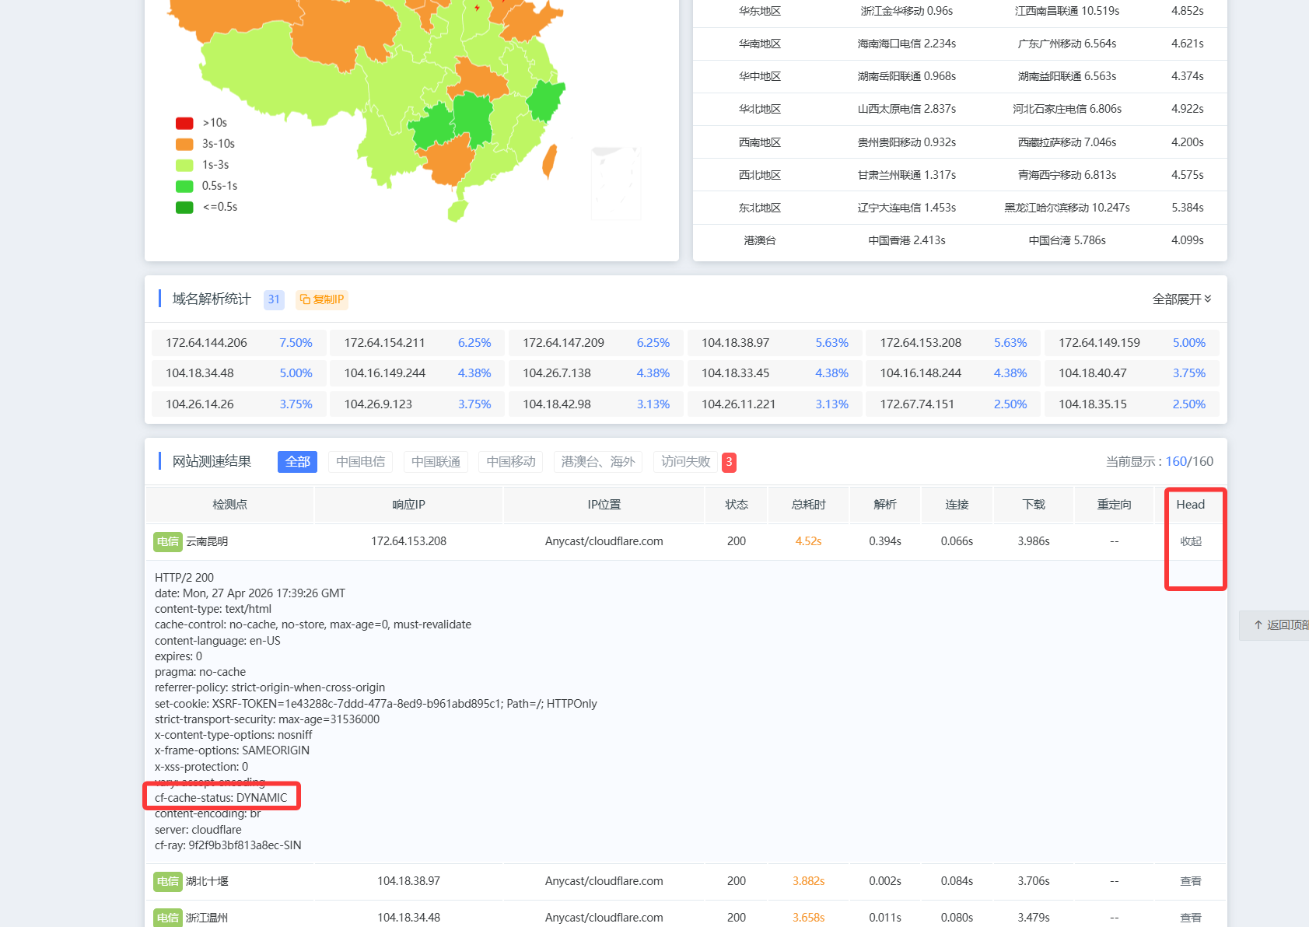Click the telecom badge for Yunnan Kunming
The height and width of the screenshot is (927, 1309).
(x=167, y=541)
